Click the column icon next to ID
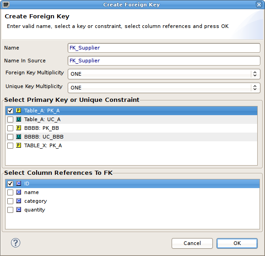 click(x=18, y=184)
